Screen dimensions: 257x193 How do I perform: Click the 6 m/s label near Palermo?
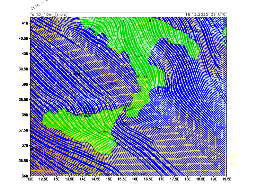pyautogui.click(x=85, y=116)
